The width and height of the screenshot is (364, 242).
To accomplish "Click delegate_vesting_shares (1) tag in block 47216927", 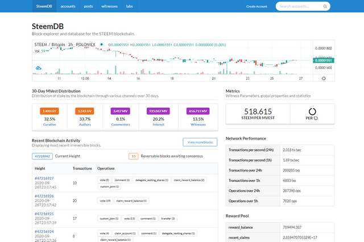I will tap(152, 180).
